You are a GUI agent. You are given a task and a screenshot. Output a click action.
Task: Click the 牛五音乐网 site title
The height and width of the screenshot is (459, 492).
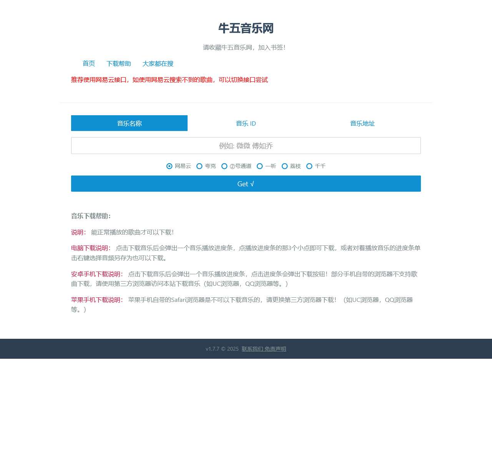point(246,28)
